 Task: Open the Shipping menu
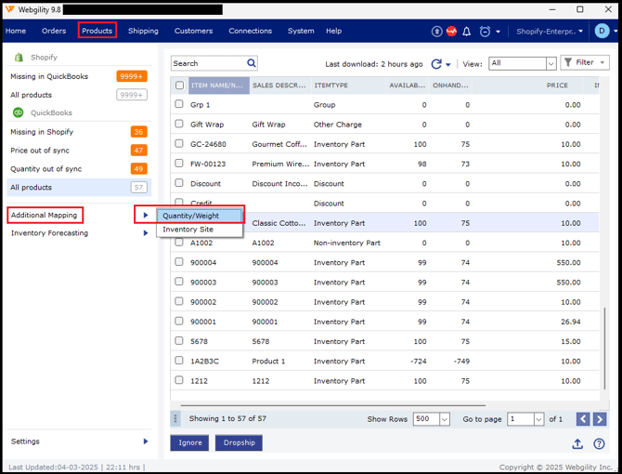[143, 31]
